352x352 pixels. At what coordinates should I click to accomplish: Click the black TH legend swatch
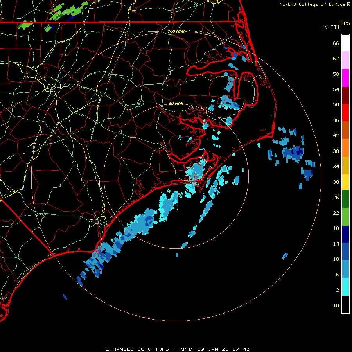[345, 304]
